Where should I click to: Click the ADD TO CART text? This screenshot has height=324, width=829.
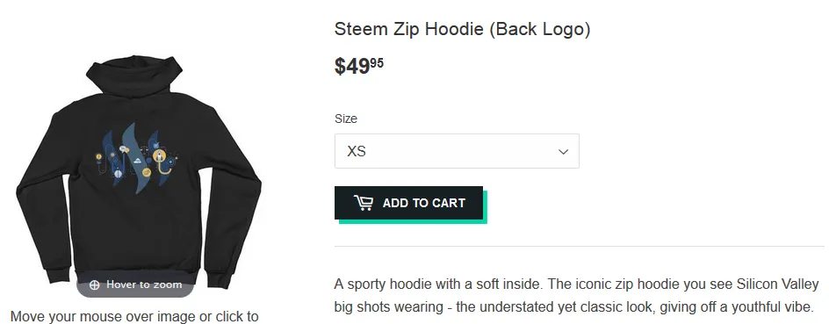click(x=424, y=203)
